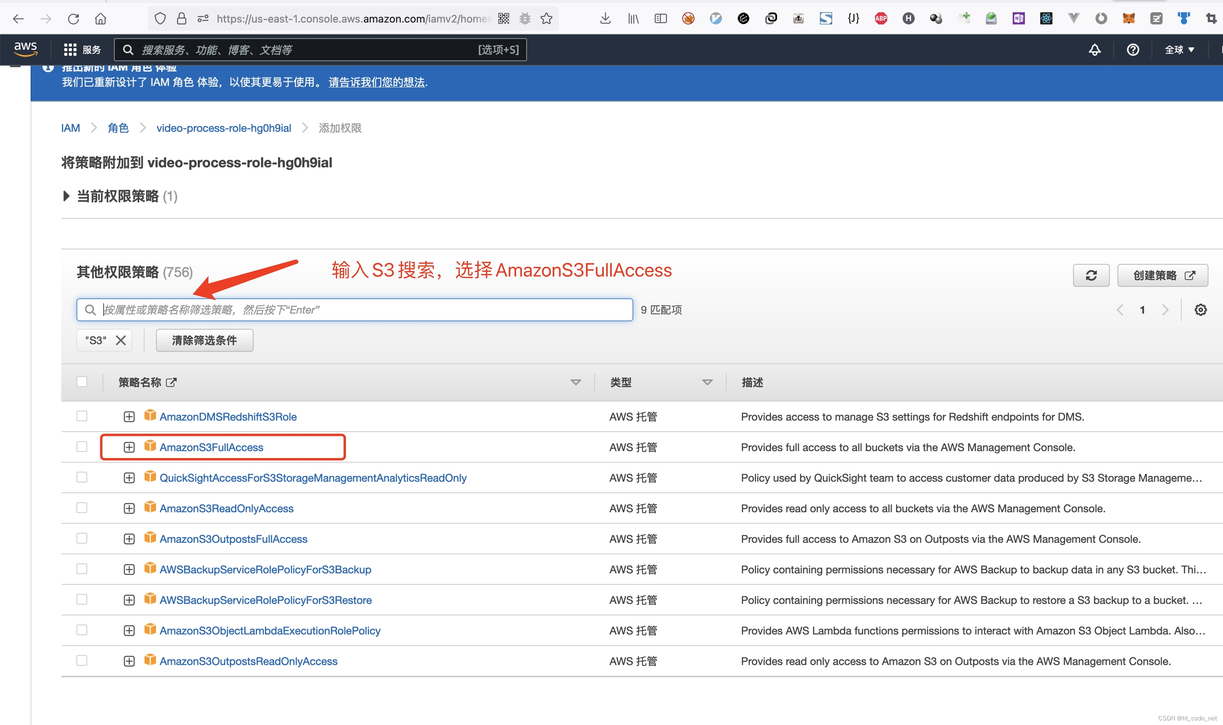The height and width of the screenshot is (725, 1223).
Task: Check the AWSBackupServiceRolePolicyForS3Restore checkbox
Action: (x=82, y=599)
